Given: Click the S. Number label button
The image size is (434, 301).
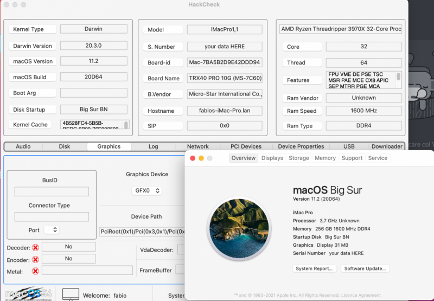Looking at the screenshot, I should 163,47.
